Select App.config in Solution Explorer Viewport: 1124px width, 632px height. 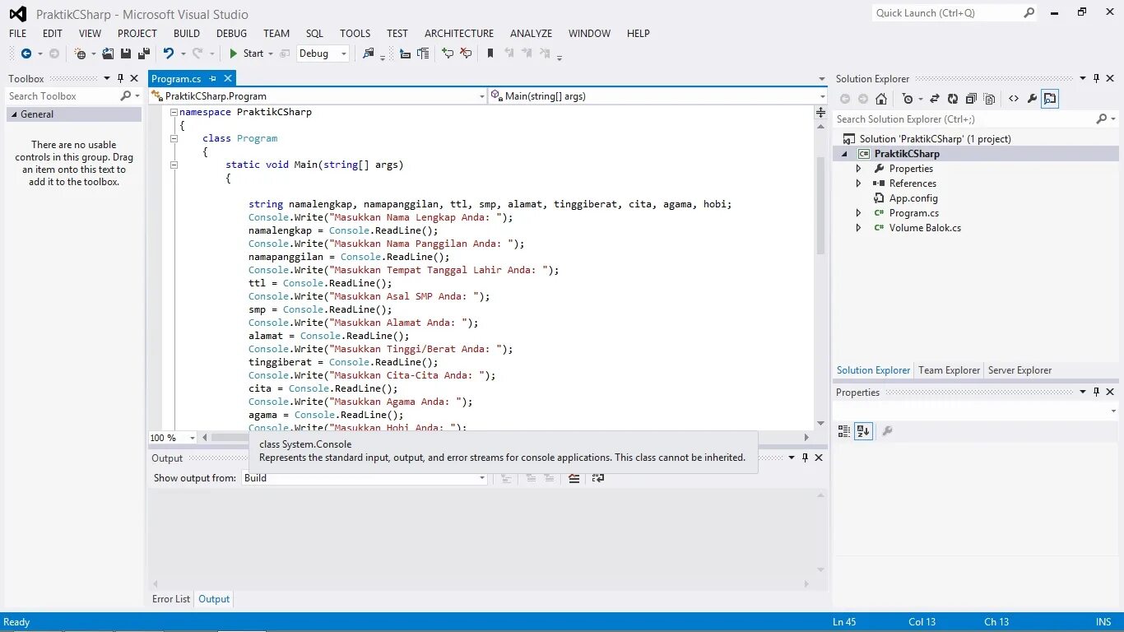913,198
